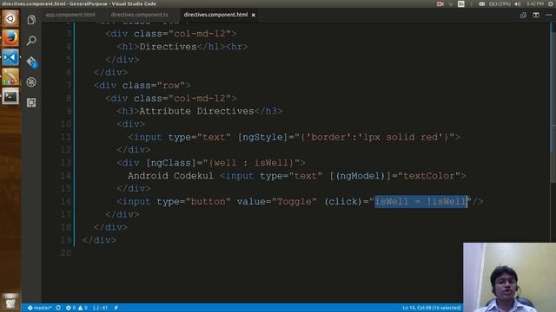Click the {.}: 41 status bar item

coord(101,308)
